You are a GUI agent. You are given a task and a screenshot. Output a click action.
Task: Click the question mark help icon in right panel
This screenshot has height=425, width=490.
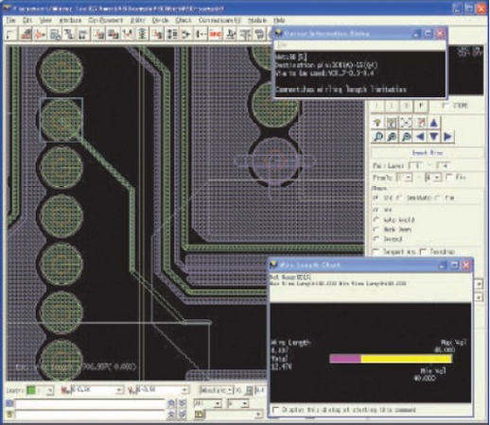click(392, 122)
